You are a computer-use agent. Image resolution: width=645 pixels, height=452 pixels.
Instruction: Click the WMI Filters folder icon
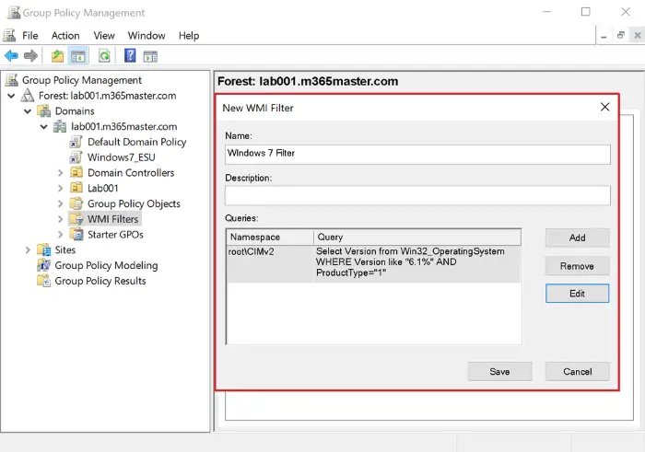coord(76,219)
